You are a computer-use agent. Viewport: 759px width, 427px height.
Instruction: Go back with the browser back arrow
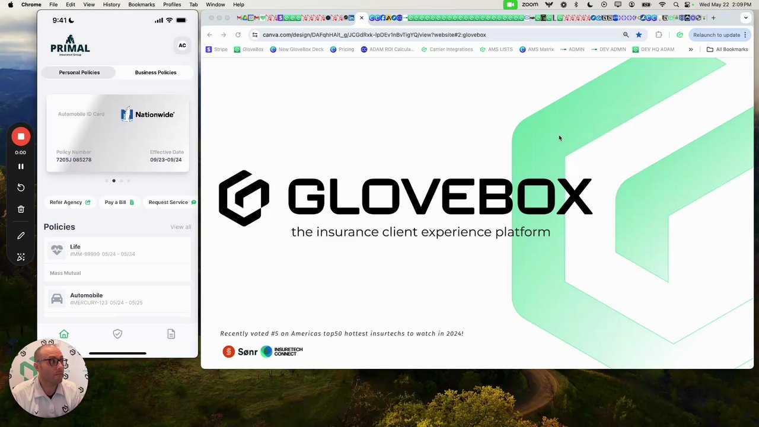pos(209,35)
